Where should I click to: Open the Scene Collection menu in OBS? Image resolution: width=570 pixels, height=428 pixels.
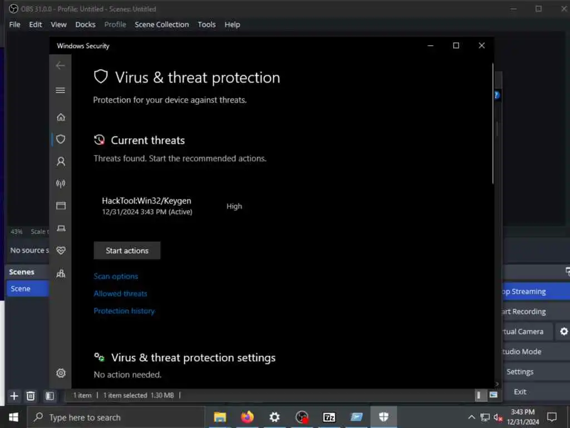[x=162, y=25]
